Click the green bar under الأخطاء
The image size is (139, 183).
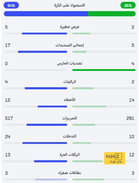coord(89,106)
